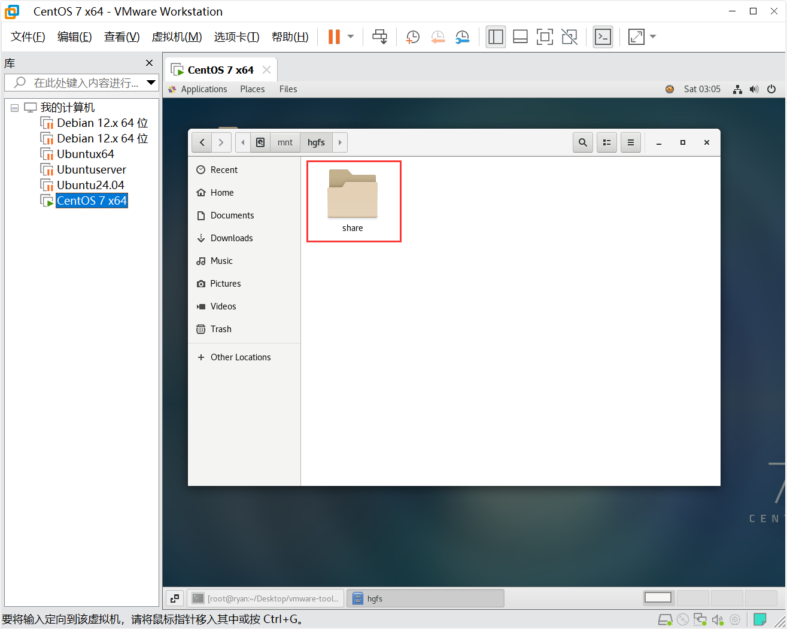Click the guest volume icon in top bar
The height and width of the screenshot is (629, 787).
pos(754,89)
